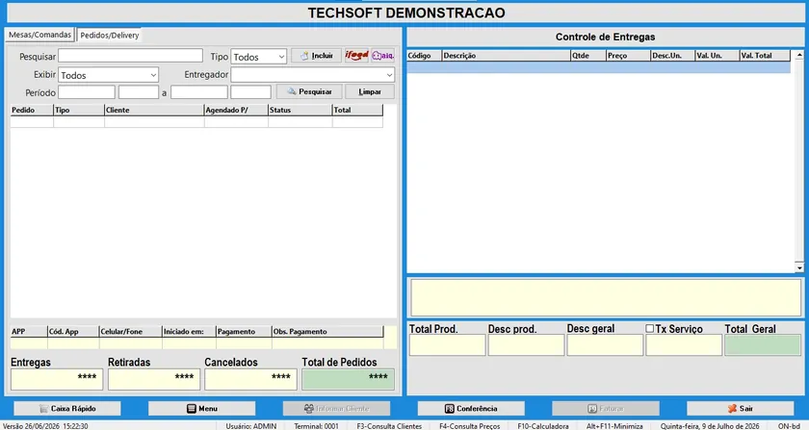Click the Total column header in orders grid
Viewport: 809px width, 430px height.
point(357,110)
